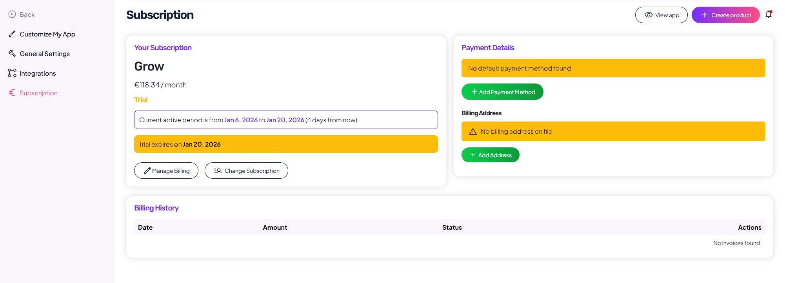Click the search-list icon on Change Subscription

click(218, 171)
